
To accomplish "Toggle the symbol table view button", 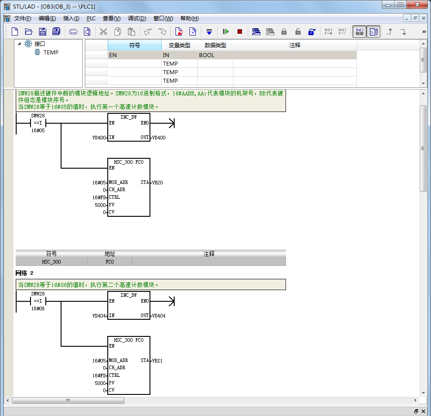I will point(360,31).
